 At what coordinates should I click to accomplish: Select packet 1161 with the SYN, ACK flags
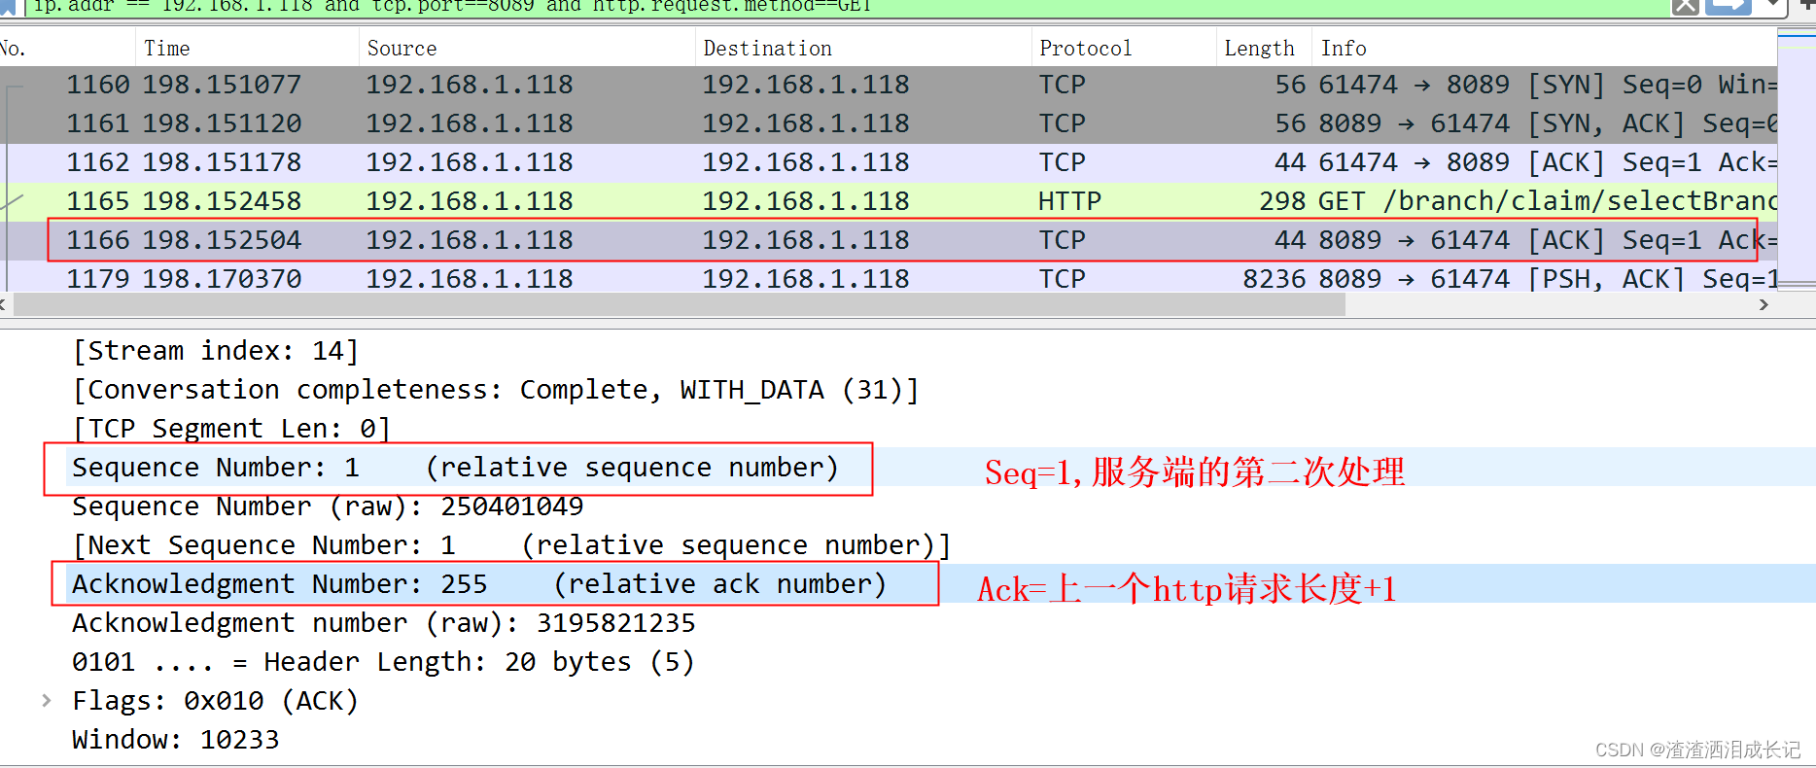click(x=889, y=124)
